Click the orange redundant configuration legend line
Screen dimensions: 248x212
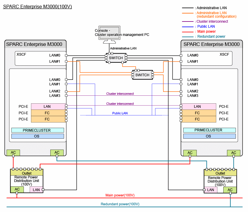pyautogui.click(x=188, y=13)
